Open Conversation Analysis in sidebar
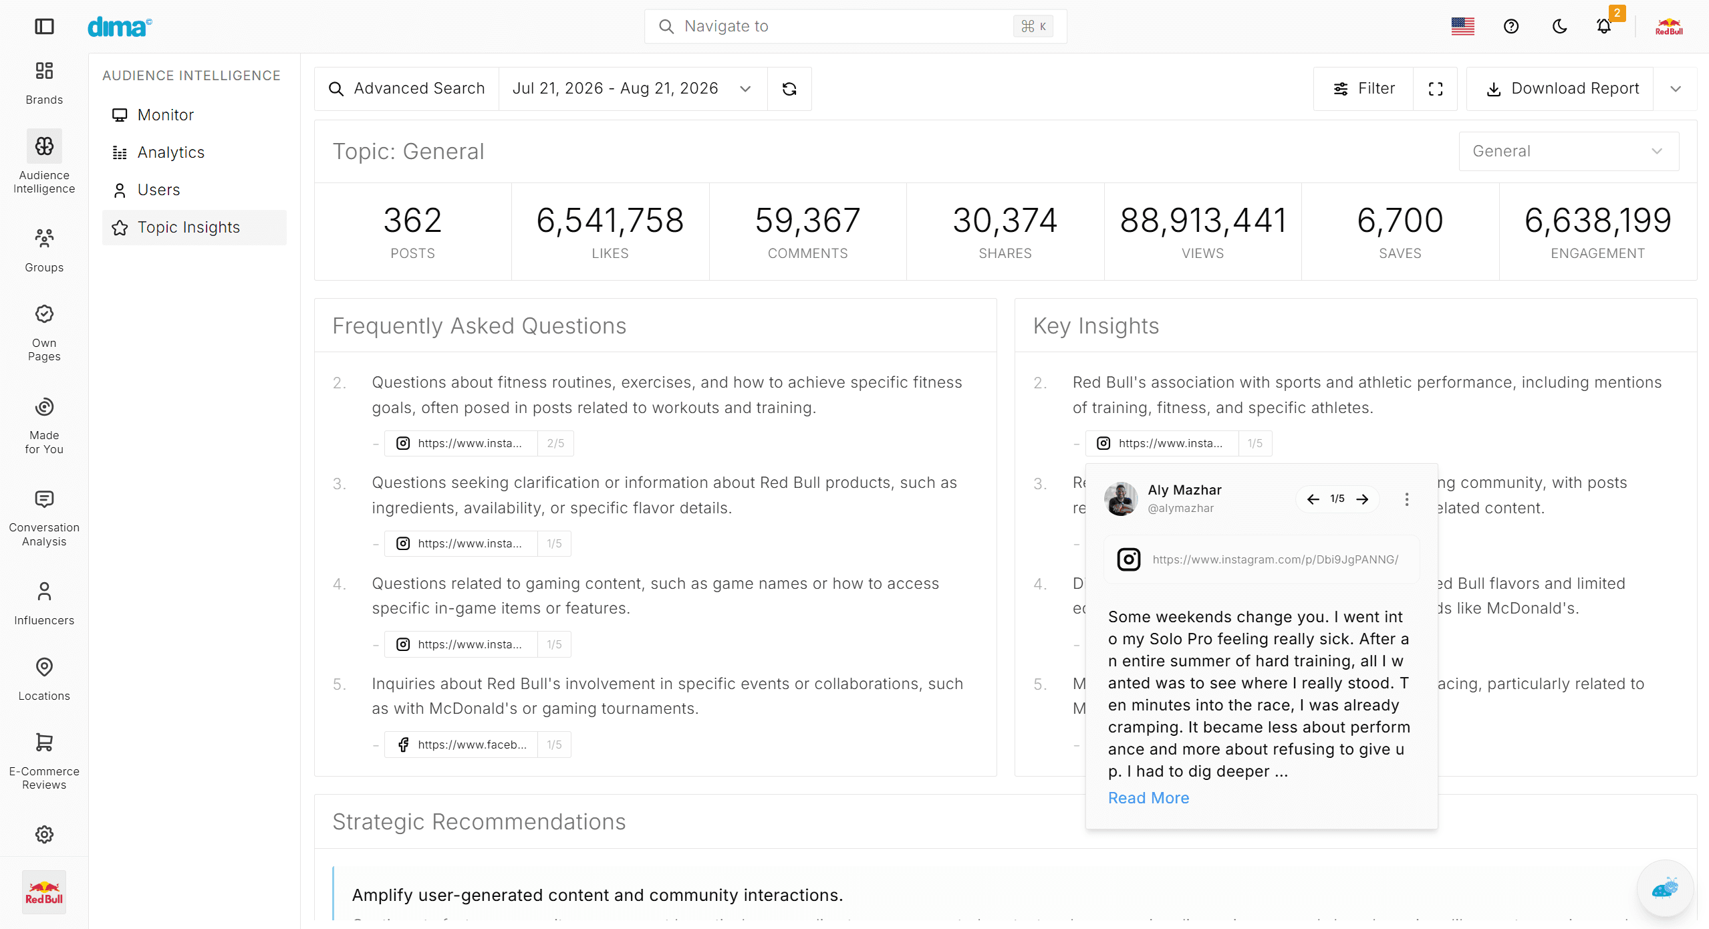 tap(44, 518)
